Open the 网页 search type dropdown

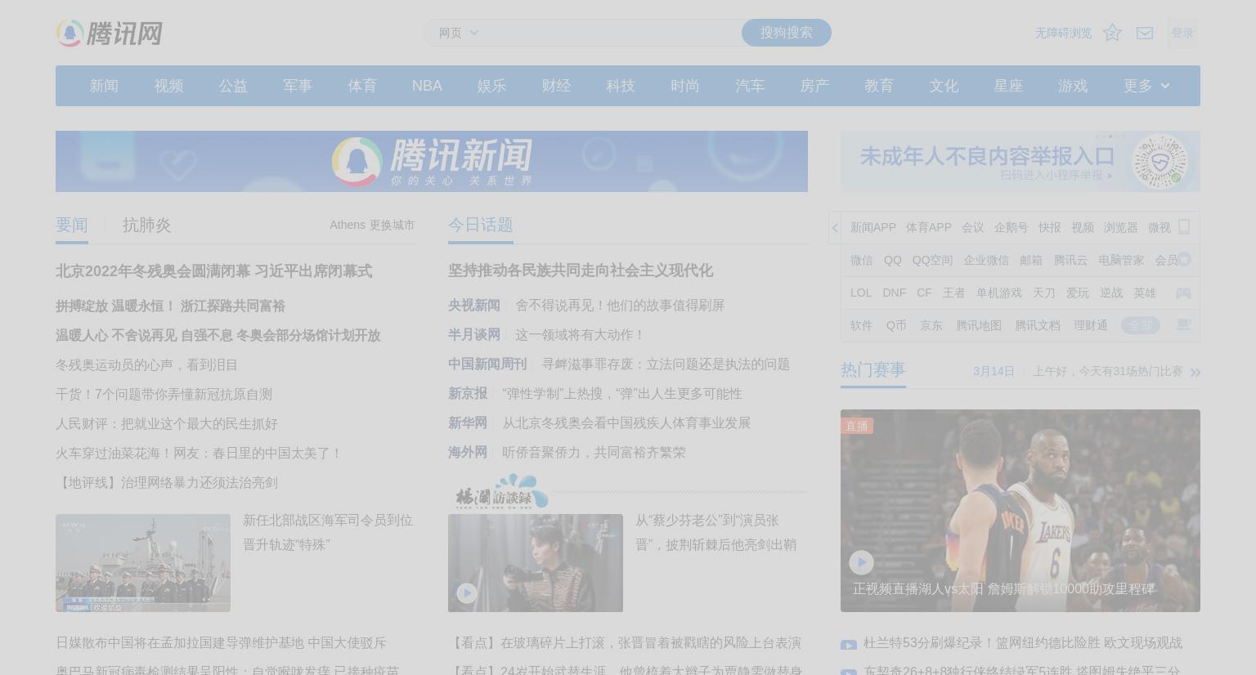click(458, 33)
